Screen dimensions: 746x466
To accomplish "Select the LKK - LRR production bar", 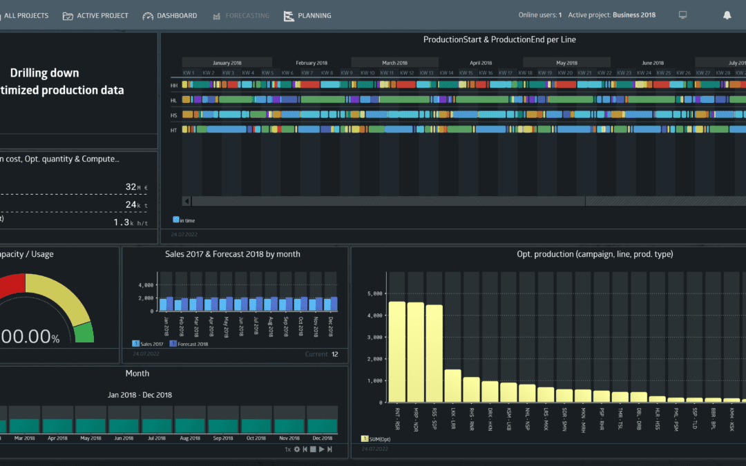I will (x=453, y=386).
